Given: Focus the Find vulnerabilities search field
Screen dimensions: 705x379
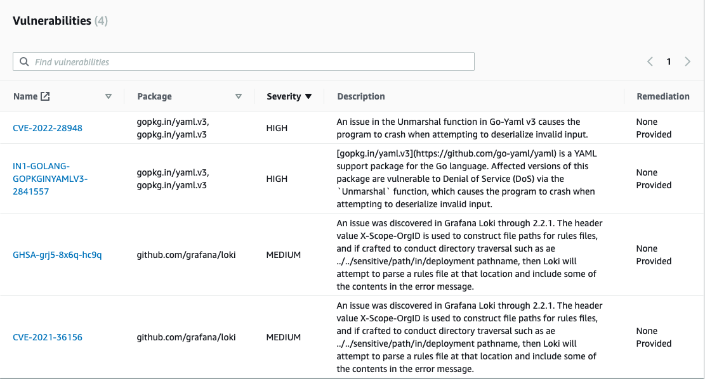Looking at the screenshot, I should pyautogui.click(x=243, y=61).
